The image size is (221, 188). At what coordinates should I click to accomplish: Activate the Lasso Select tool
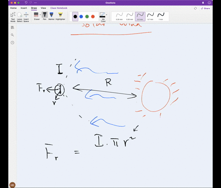click(20, 17)
